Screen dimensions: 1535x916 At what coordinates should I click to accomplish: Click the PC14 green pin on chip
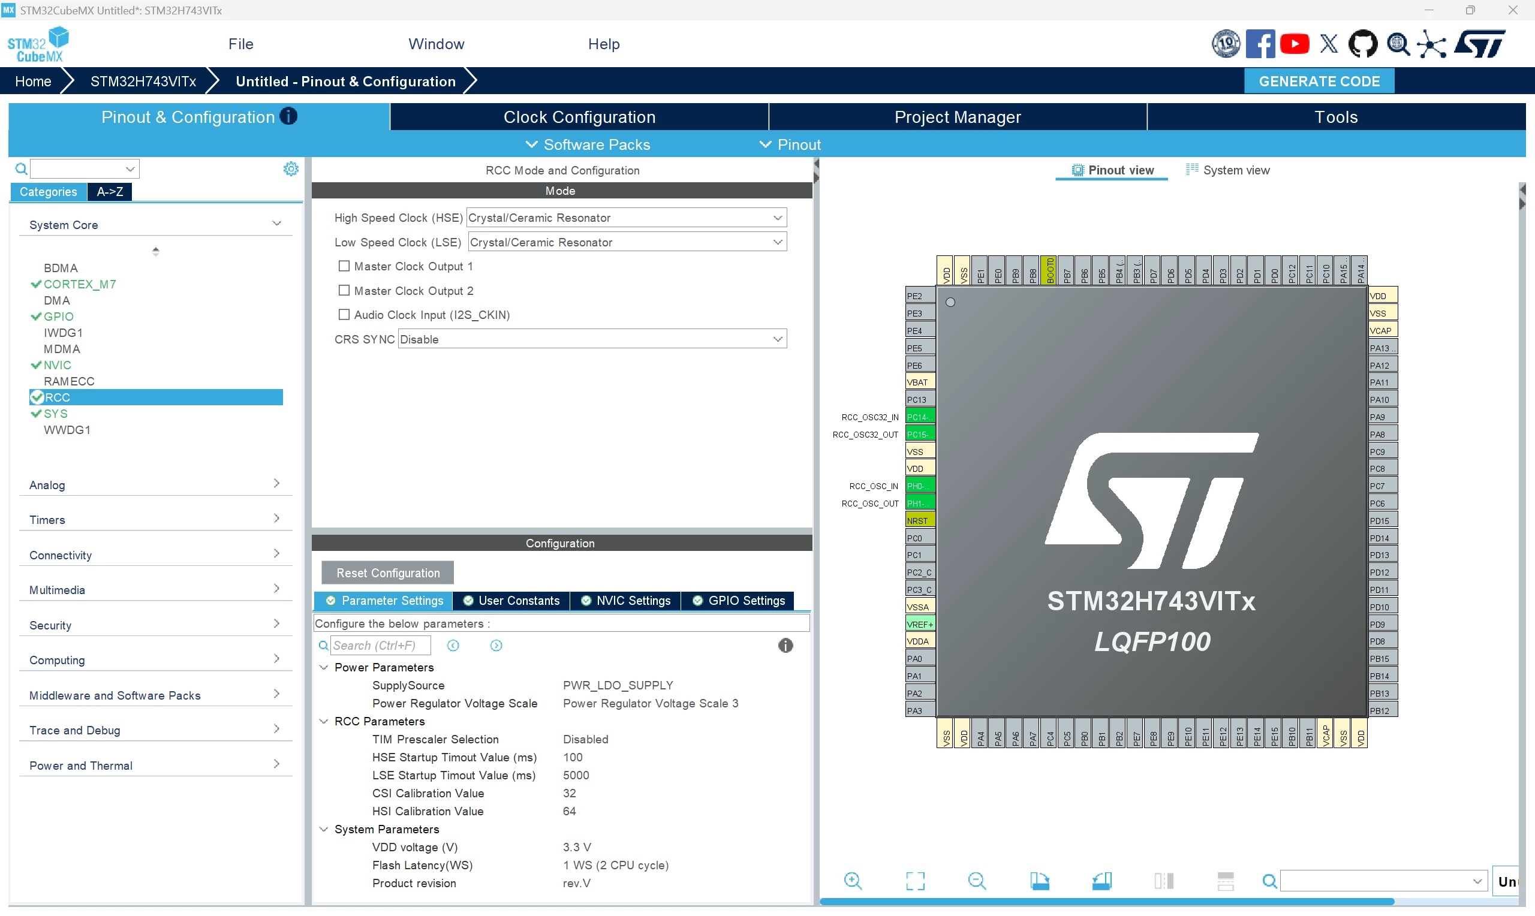coord(920,417)
